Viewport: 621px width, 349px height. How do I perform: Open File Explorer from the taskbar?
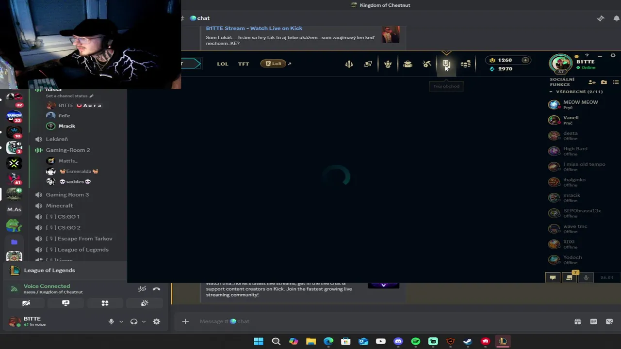click(311, 341)
